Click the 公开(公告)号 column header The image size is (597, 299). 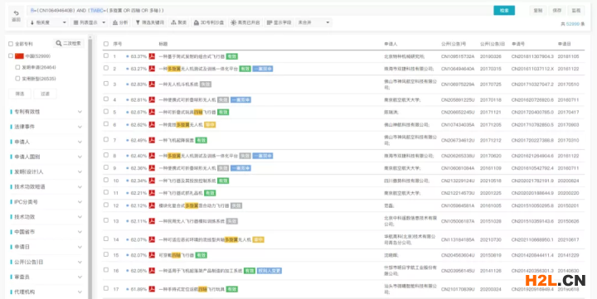[x=454, y=44]
